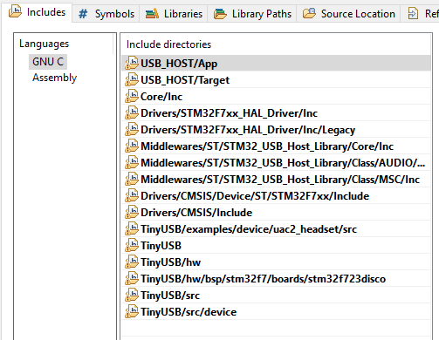Click the icon beside Drivers/CMSIS/Include
The image size is (439, 340).
coord(132,212)
